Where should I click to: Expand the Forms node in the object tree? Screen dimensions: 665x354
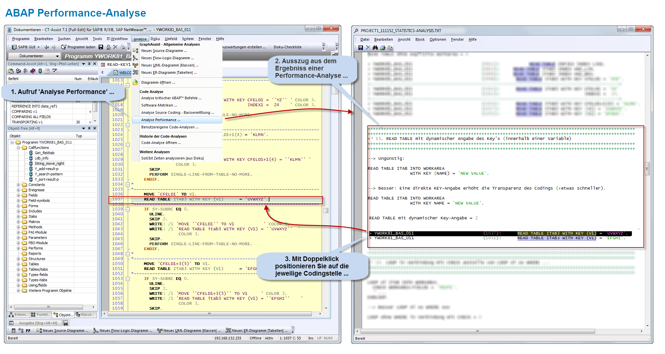click(x=19, y=206)
